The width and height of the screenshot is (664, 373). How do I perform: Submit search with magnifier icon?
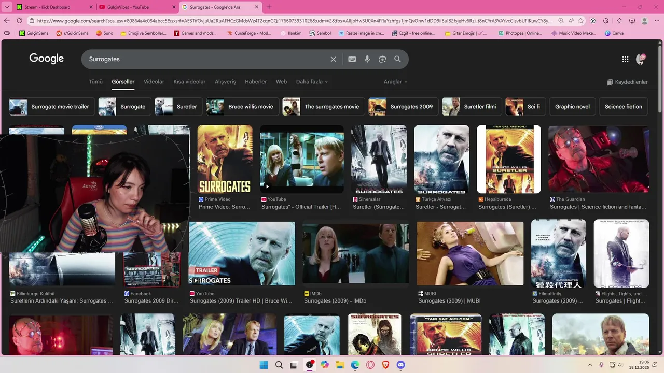point(397,59)
